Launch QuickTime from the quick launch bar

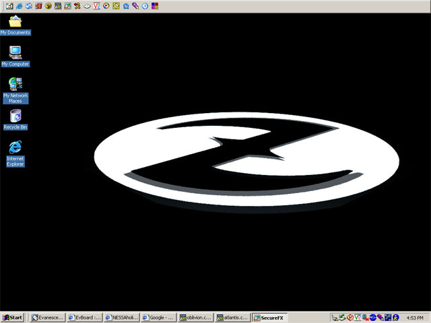point(126,6)
